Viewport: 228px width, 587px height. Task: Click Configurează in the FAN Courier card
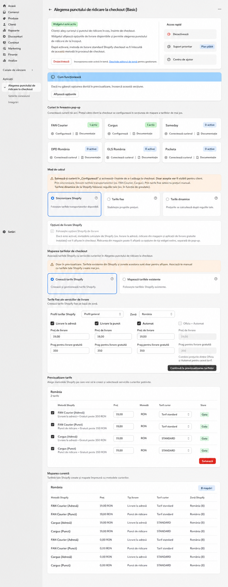click(x=63, y=133)
